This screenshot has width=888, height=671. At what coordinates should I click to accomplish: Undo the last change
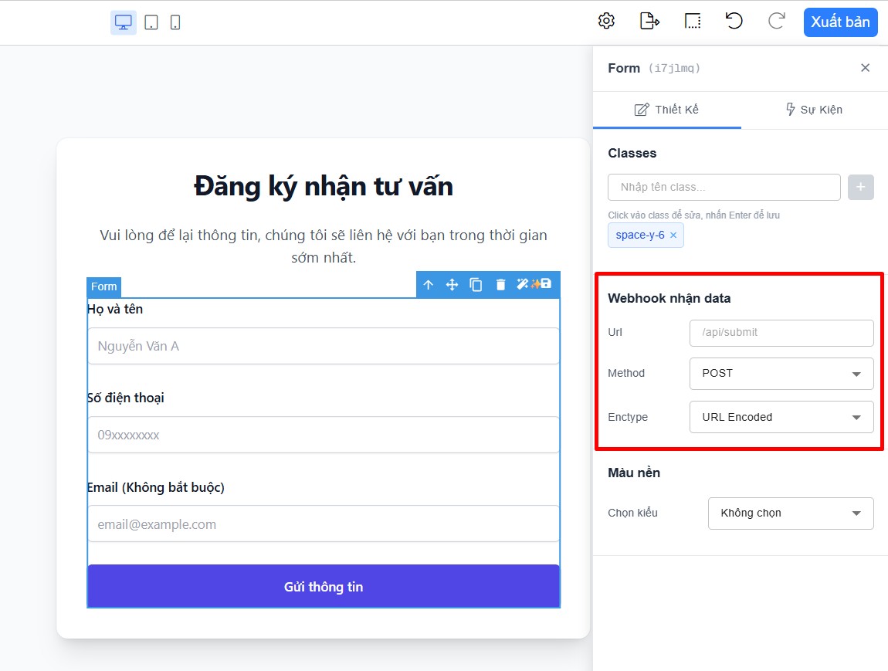pos(734,22)
